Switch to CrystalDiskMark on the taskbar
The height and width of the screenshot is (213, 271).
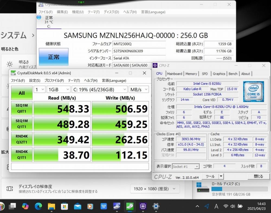[x=130, y=206]
